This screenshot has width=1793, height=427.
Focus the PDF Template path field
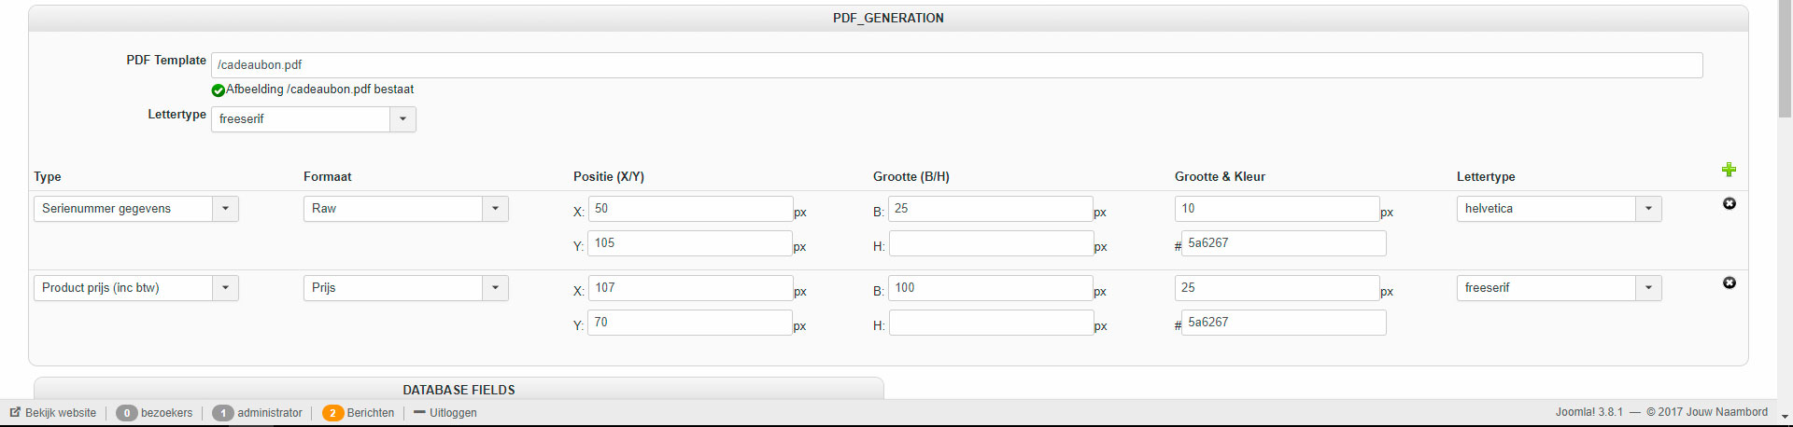click(x=956, y=65)
